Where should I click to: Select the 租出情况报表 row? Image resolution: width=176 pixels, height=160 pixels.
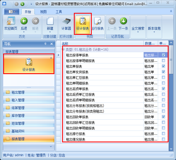click(x=117, y=139)
